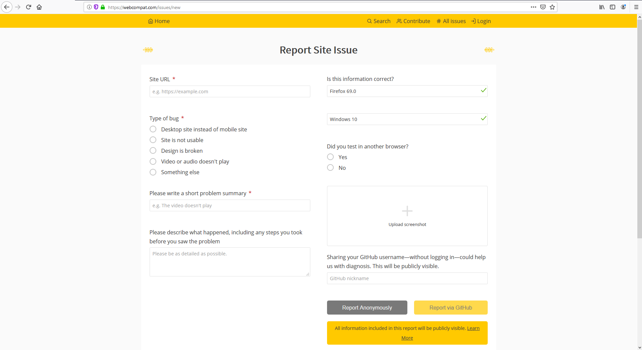Click the Firefox Account icon

click(623, 7)
